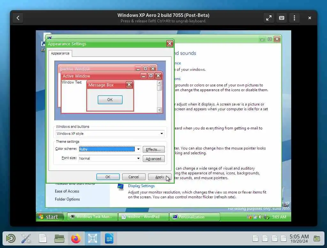Screen dimensions: 327x248
Task: Launch the wrench and screwdriver settings tool
Action: [26, 238]
